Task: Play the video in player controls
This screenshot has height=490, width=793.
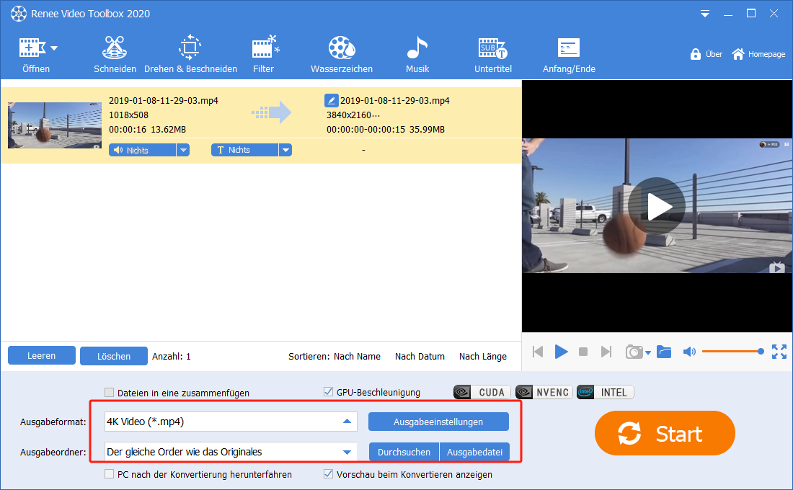Action: pos(561,352)
